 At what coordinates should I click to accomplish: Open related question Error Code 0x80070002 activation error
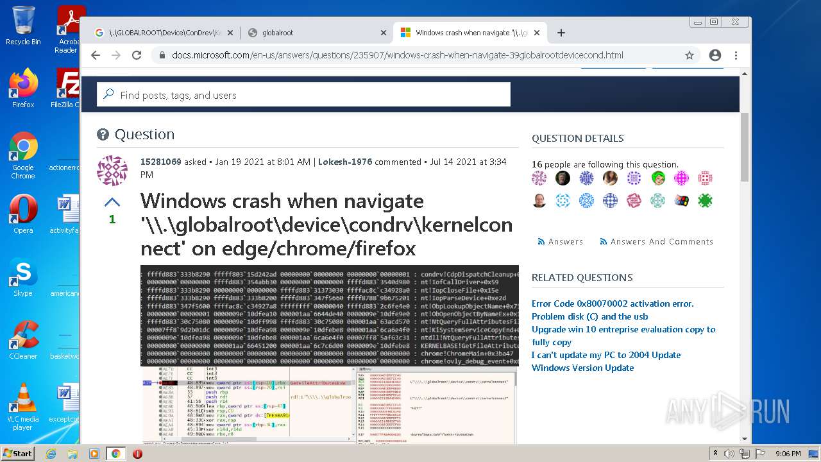(x=613, y=304)
